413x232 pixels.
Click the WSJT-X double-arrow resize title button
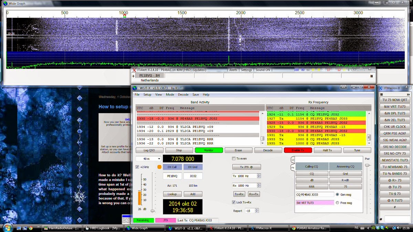(x=343, y=88)
